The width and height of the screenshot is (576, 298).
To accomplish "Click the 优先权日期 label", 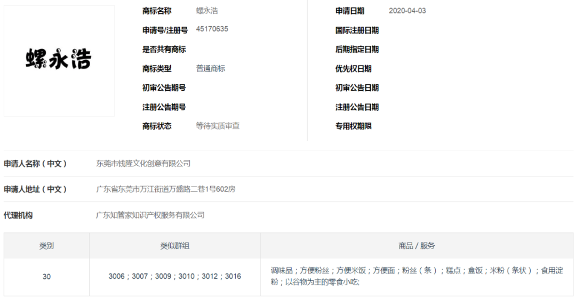I will click(354, 69).
